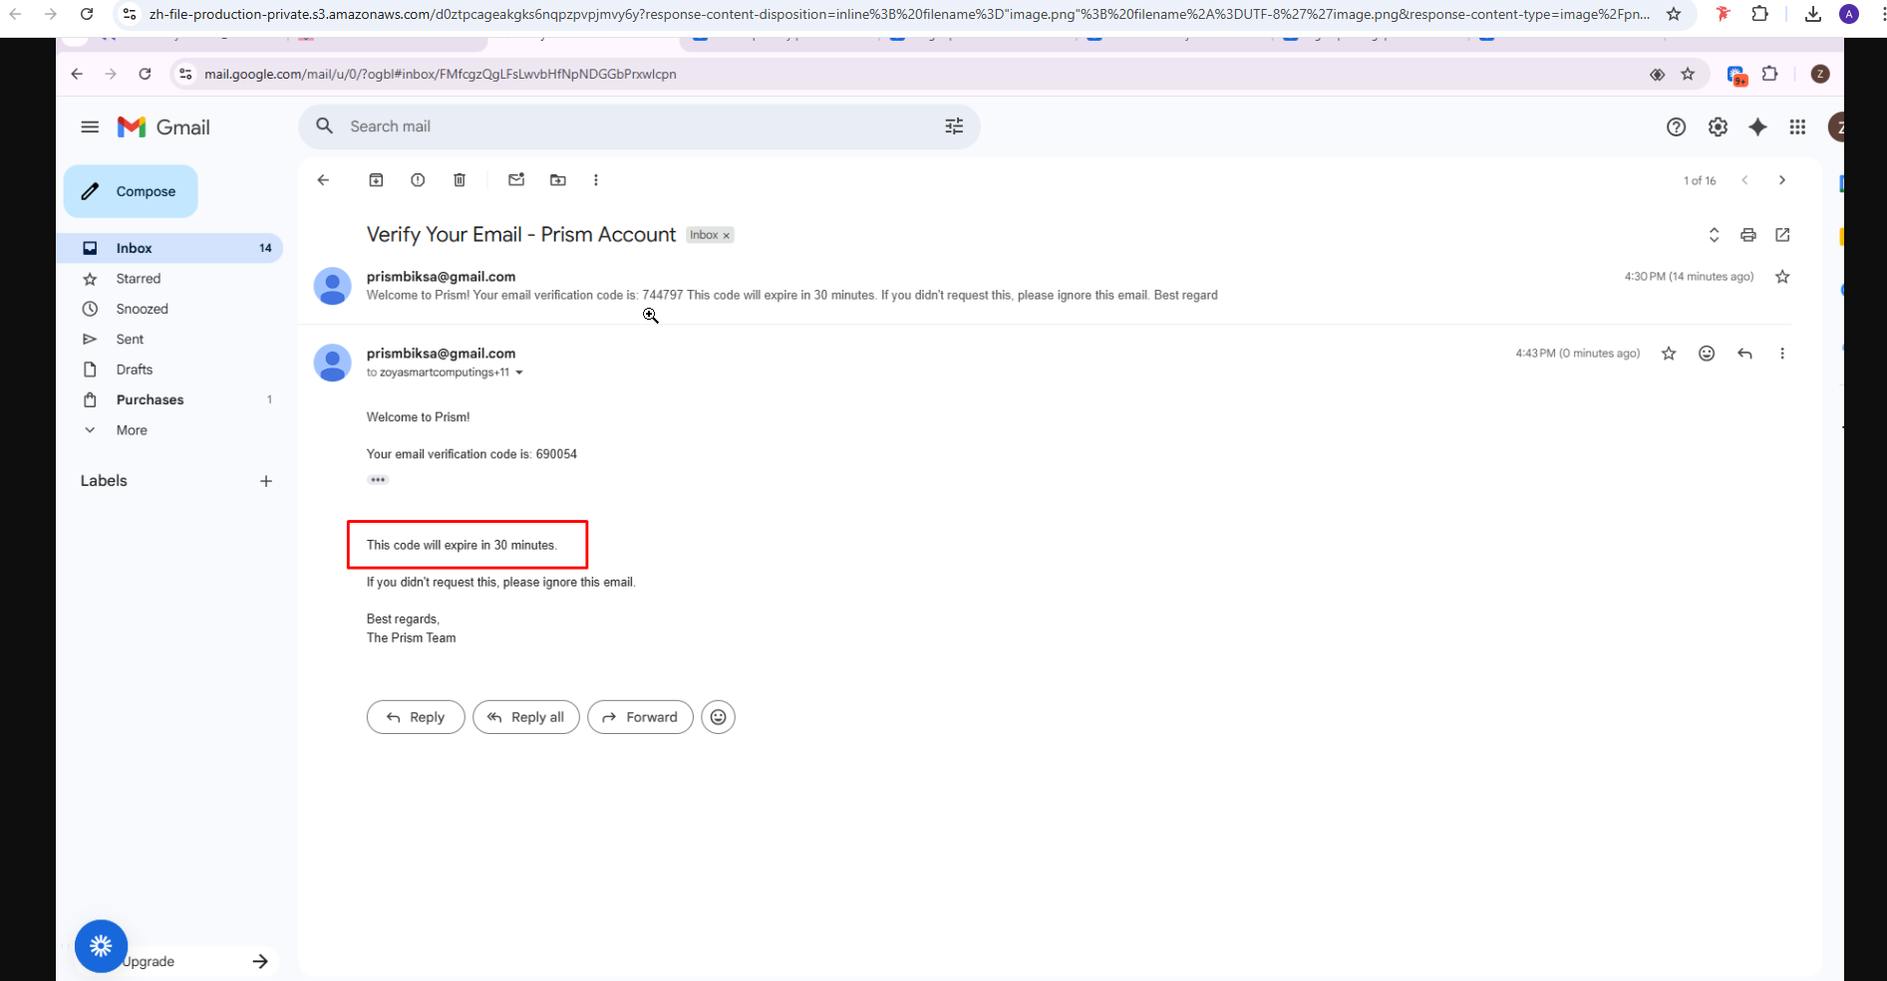This screenshot has height=981, width=1887.
Task: Archive the email using the toolbar icon
Action: [376, 180]
